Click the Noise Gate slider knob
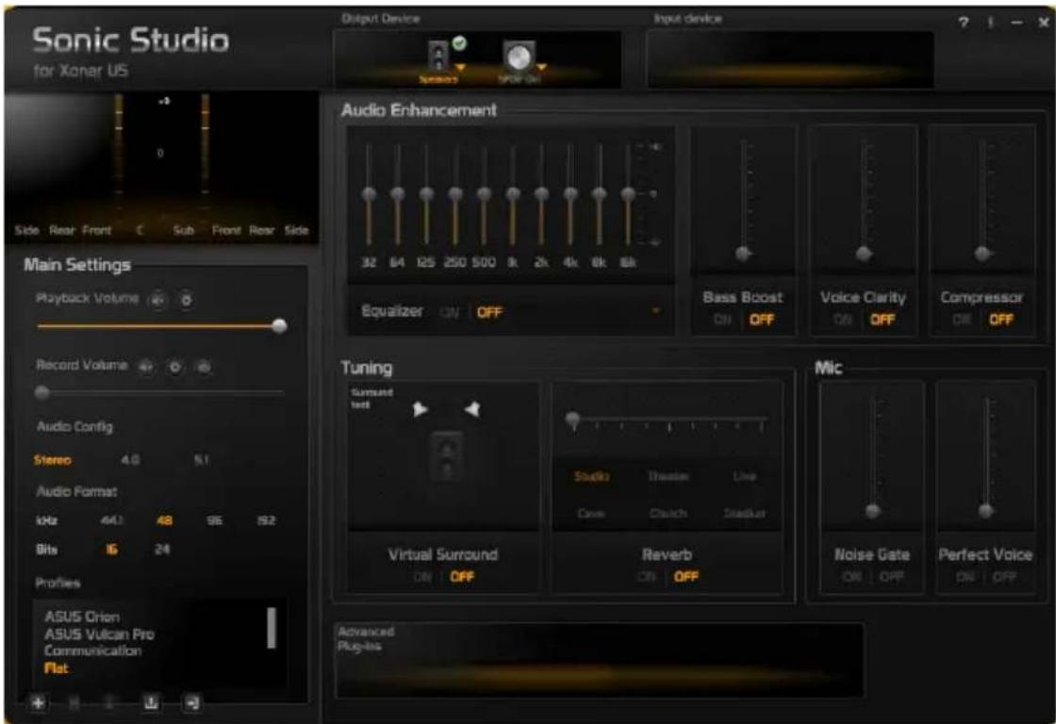 (x=873, y=511)
